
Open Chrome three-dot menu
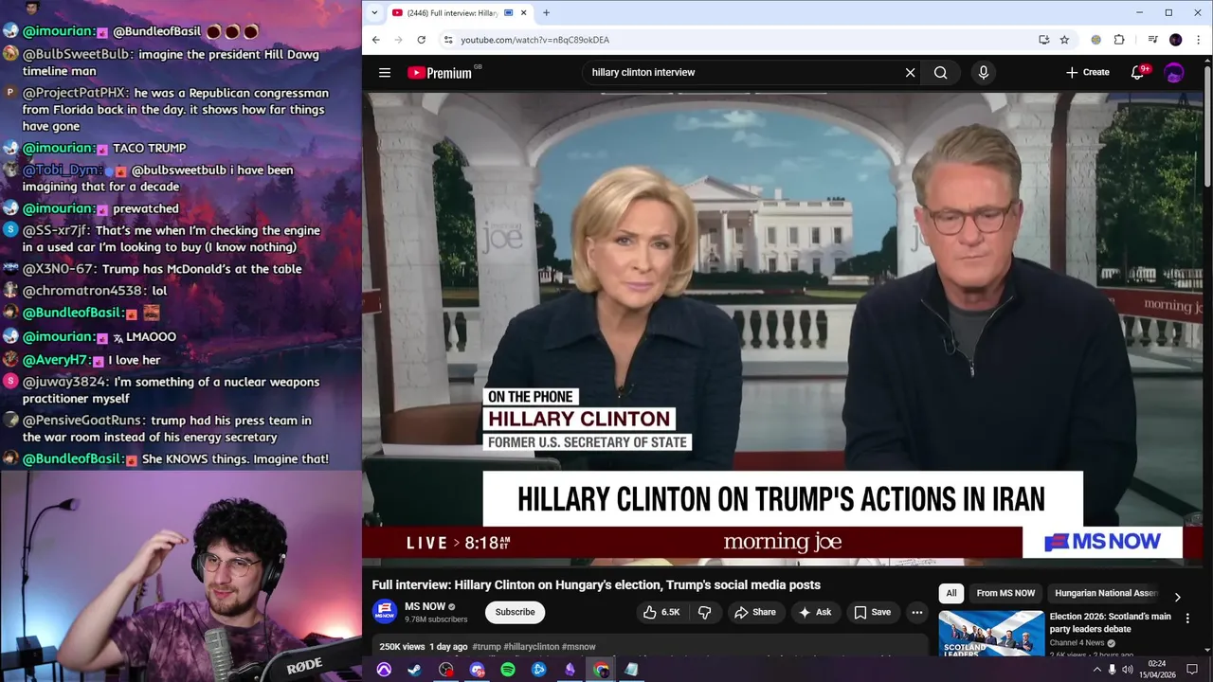1199,40
